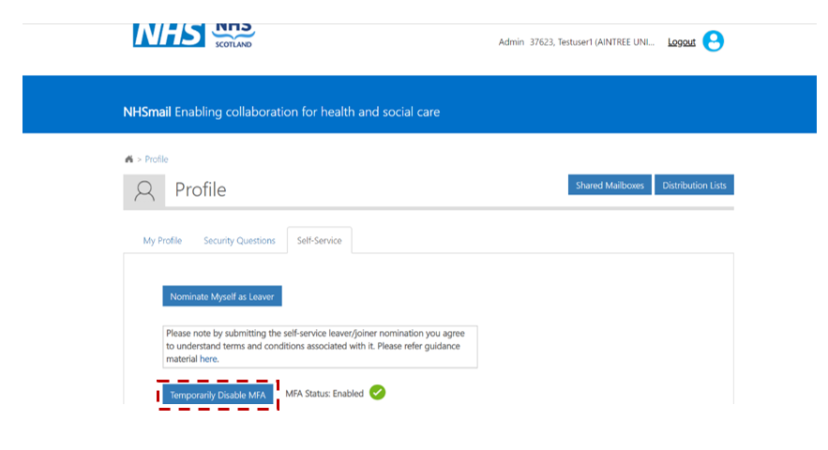Click the green MFA enabled checkmark
828x450 pixels.
tap(378, 393)
